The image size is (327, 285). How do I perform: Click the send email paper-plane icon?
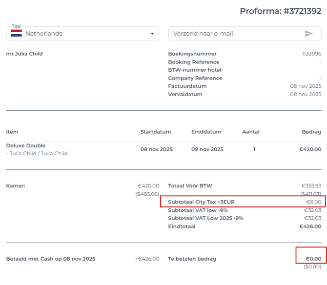(x=308, y=34)
